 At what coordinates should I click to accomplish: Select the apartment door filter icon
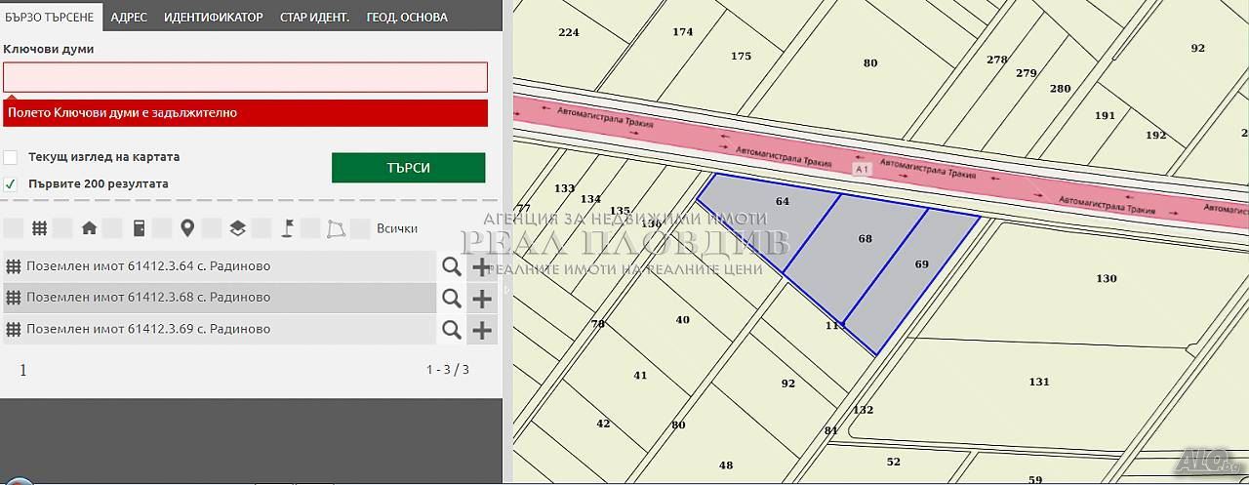139,228
